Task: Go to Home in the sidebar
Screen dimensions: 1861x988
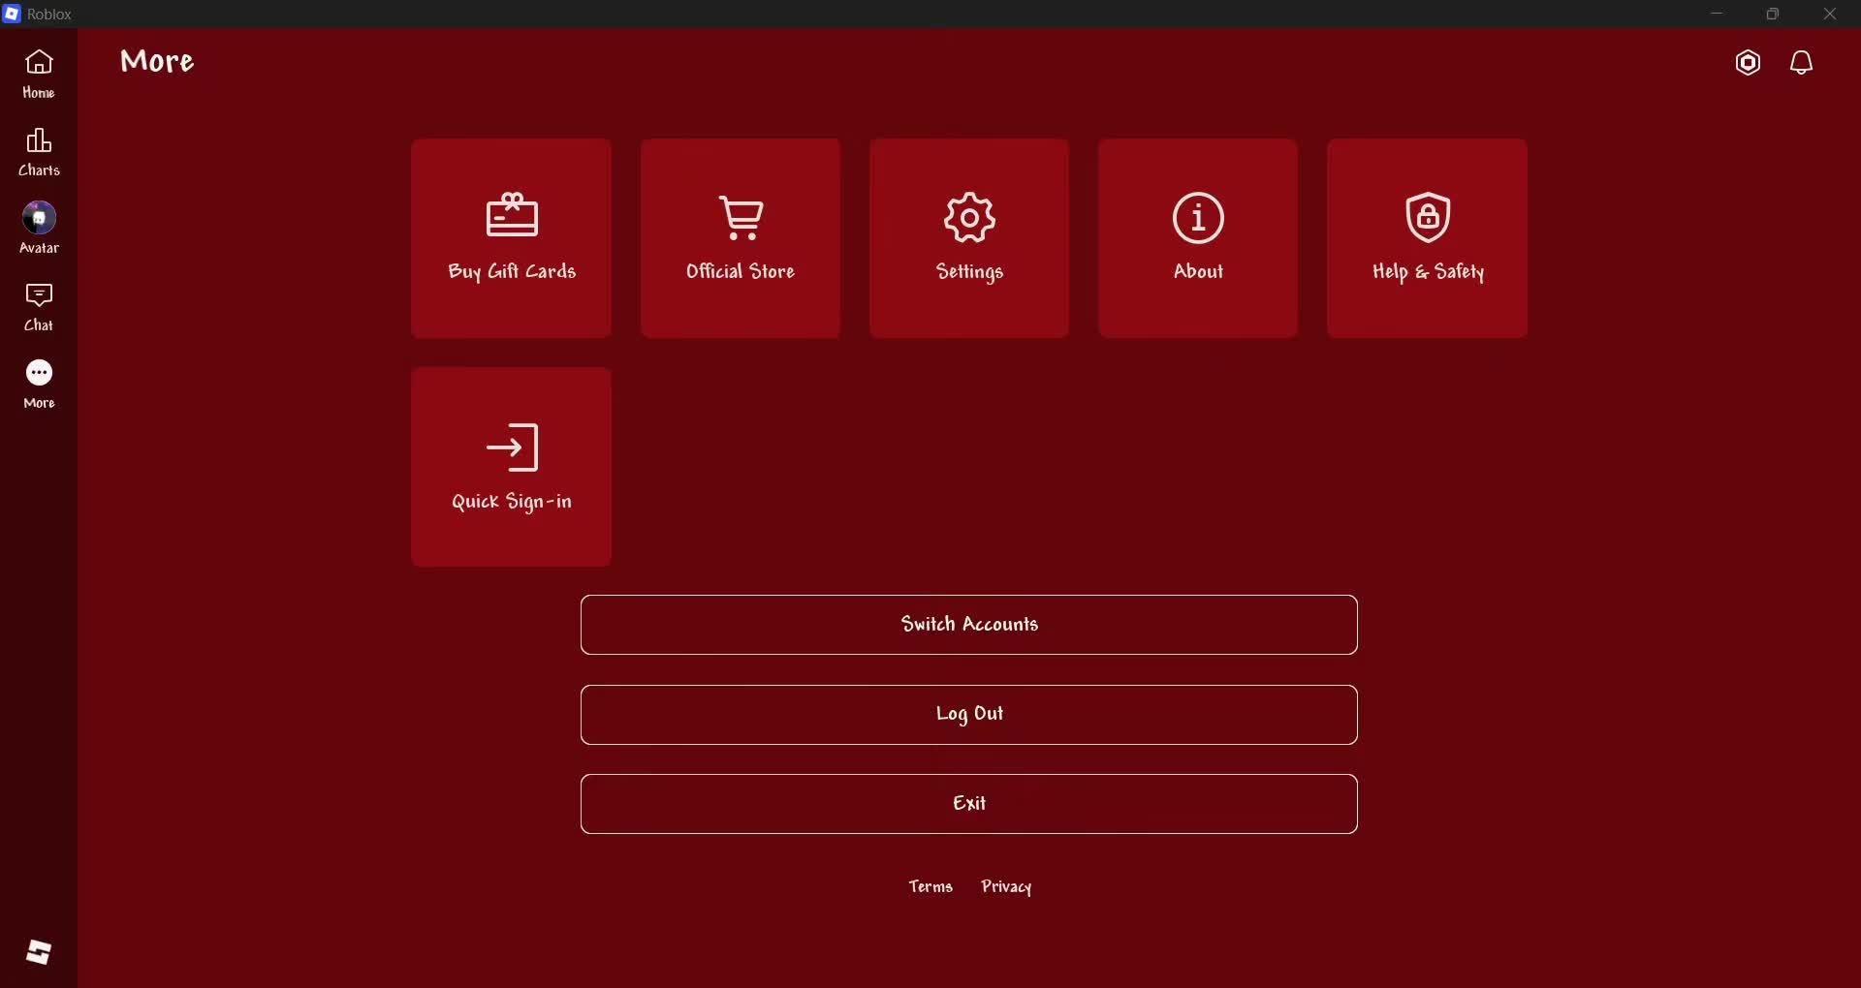Action: tap(39, 75)
